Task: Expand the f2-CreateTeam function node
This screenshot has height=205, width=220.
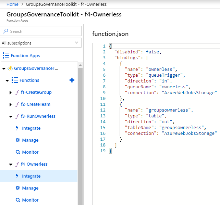Action: 11,104
